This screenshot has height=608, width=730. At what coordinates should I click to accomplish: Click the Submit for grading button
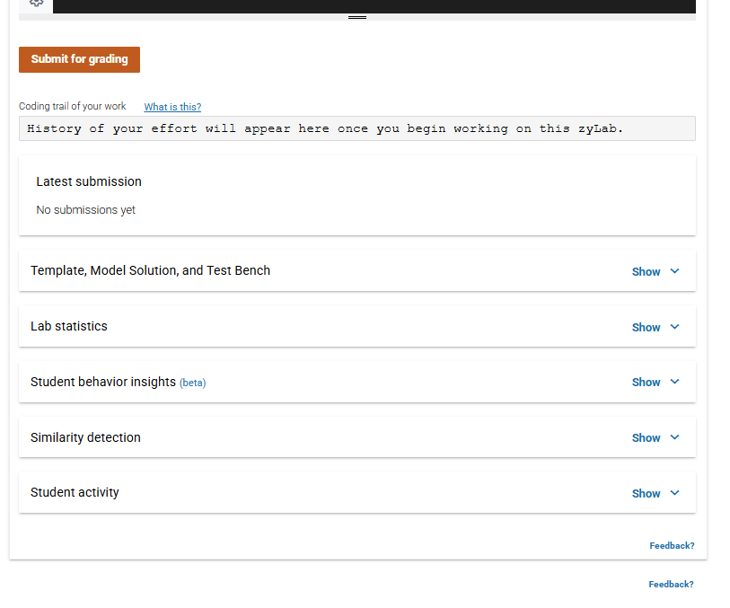pos(79,59)
